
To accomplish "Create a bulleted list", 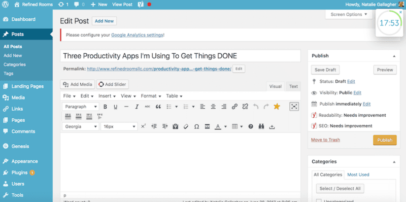I will [x=169, y=107].
